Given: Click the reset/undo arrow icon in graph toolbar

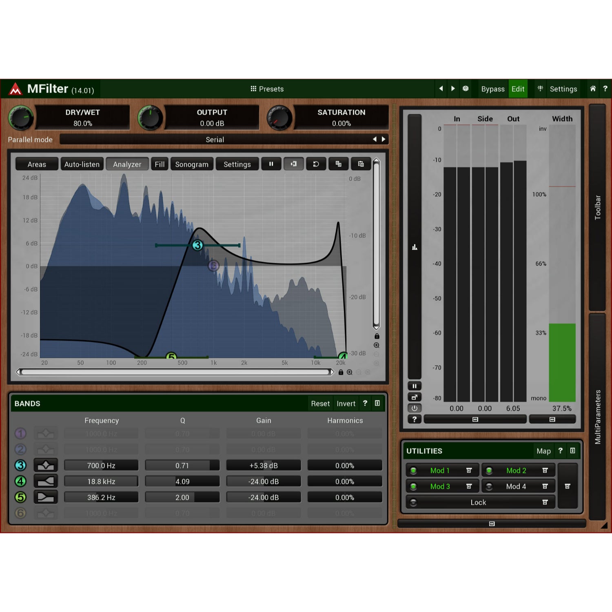Looking at the screenshot, I should pyautogui.click(x=316, y=164).
